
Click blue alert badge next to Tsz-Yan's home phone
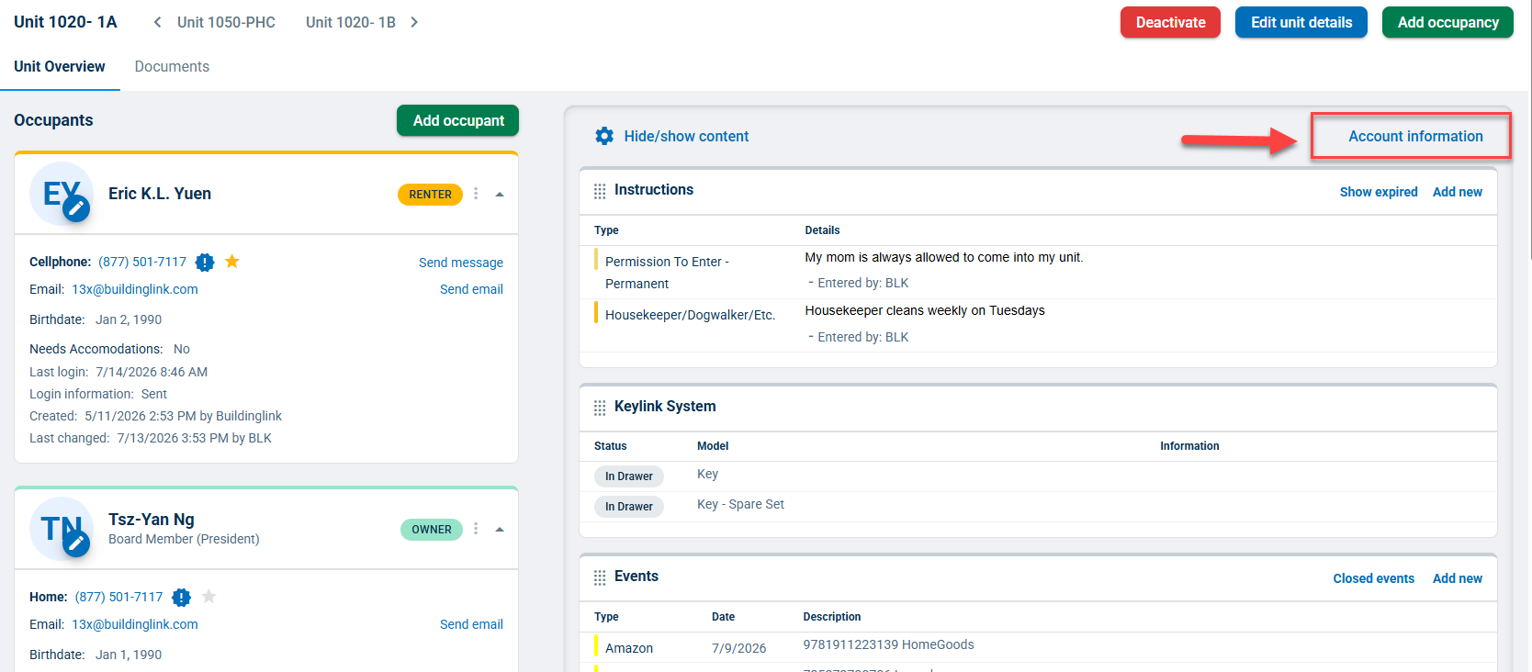point(182,598)
